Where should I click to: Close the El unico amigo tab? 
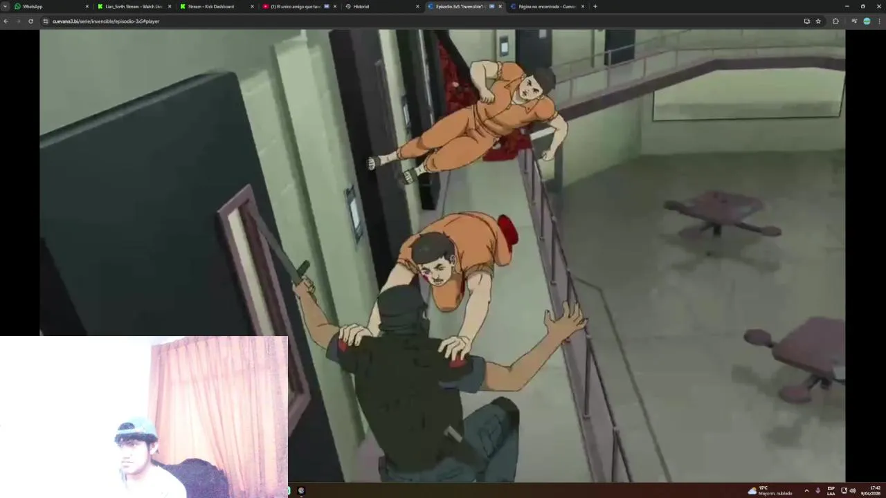(335, 6)
